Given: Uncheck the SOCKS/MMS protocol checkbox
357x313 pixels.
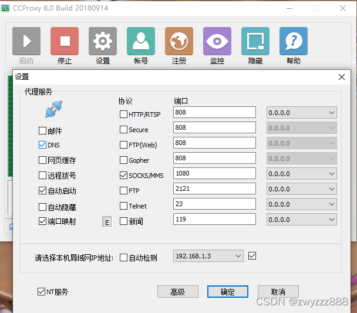Looking at the screenshot, I should (x=123, y=175).
